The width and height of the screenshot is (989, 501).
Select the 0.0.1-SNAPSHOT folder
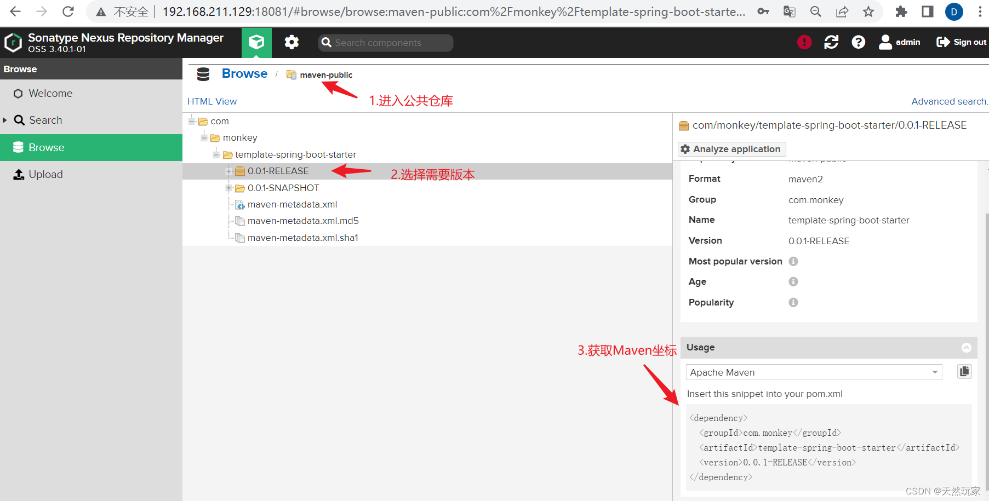click(283, 188)
